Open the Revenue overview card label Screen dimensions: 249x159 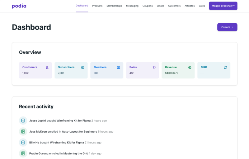pos(171,67)
